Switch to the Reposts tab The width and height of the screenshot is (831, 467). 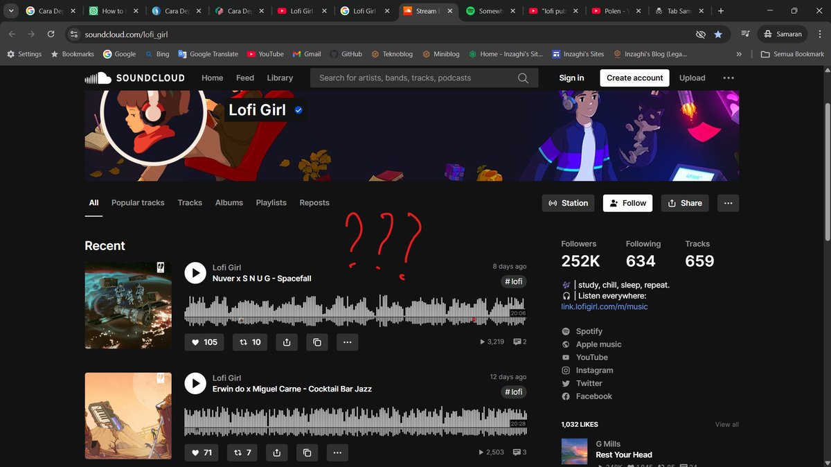314,203
